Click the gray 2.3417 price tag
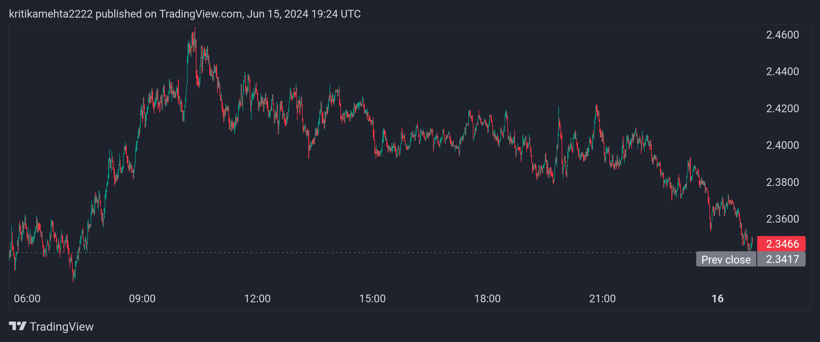This screenshot has height=342, width=820. click(781, 259)
